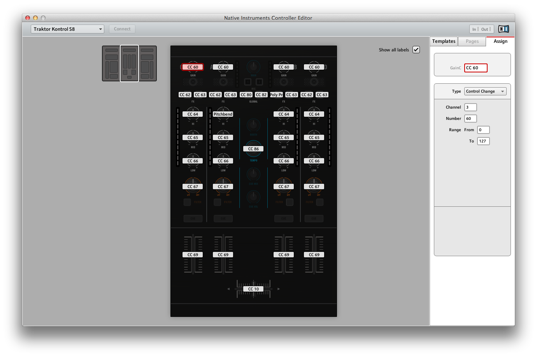537x357 pixels.
Task: Select leftmost channel C LOW knob CC 66
Action: tap(193, 161)
